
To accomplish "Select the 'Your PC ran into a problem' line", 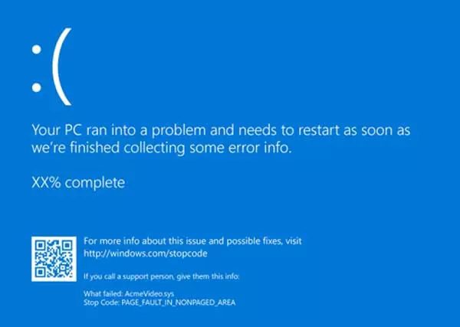I will [x=221, y=130].
